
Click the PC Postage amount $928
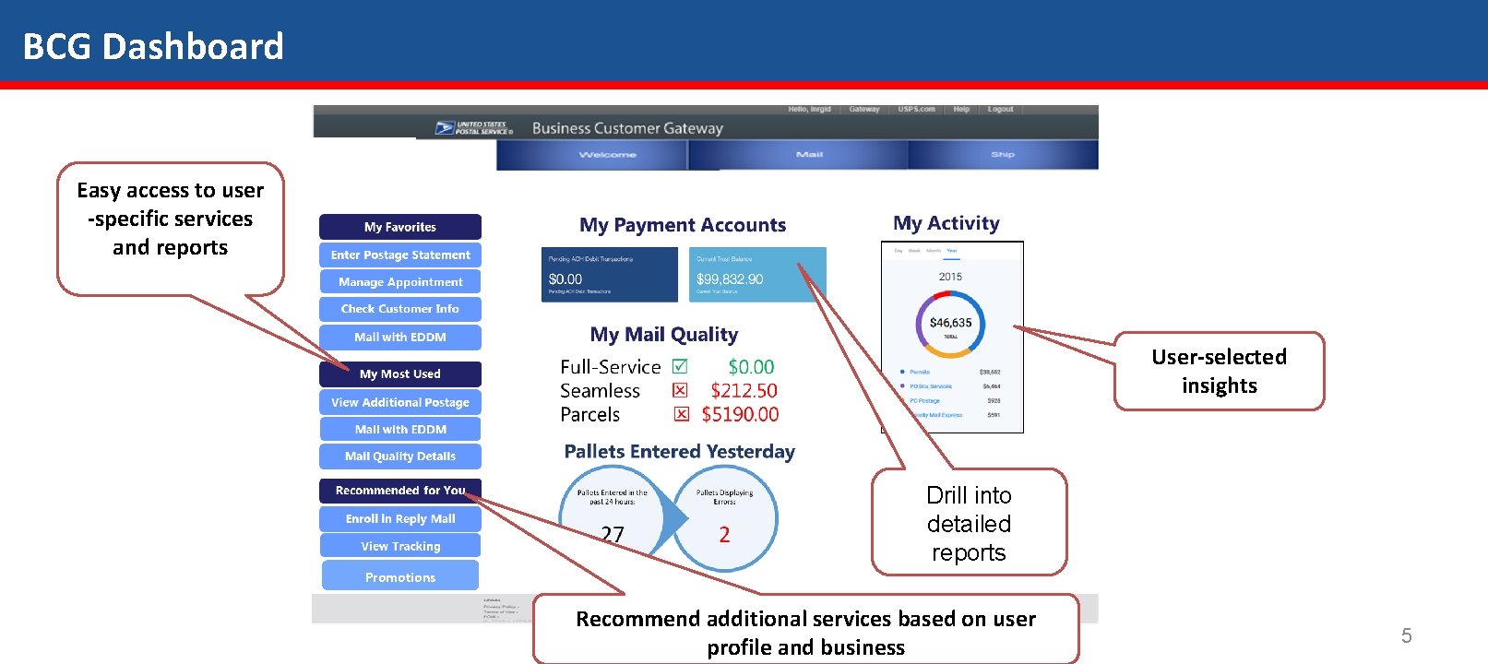994,401
